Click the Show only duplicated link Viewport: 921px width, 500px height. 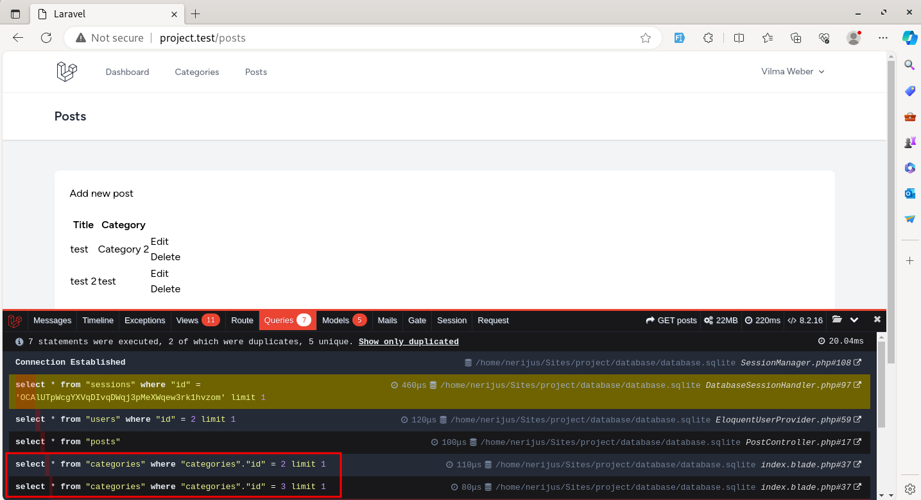tap(409, 342)
